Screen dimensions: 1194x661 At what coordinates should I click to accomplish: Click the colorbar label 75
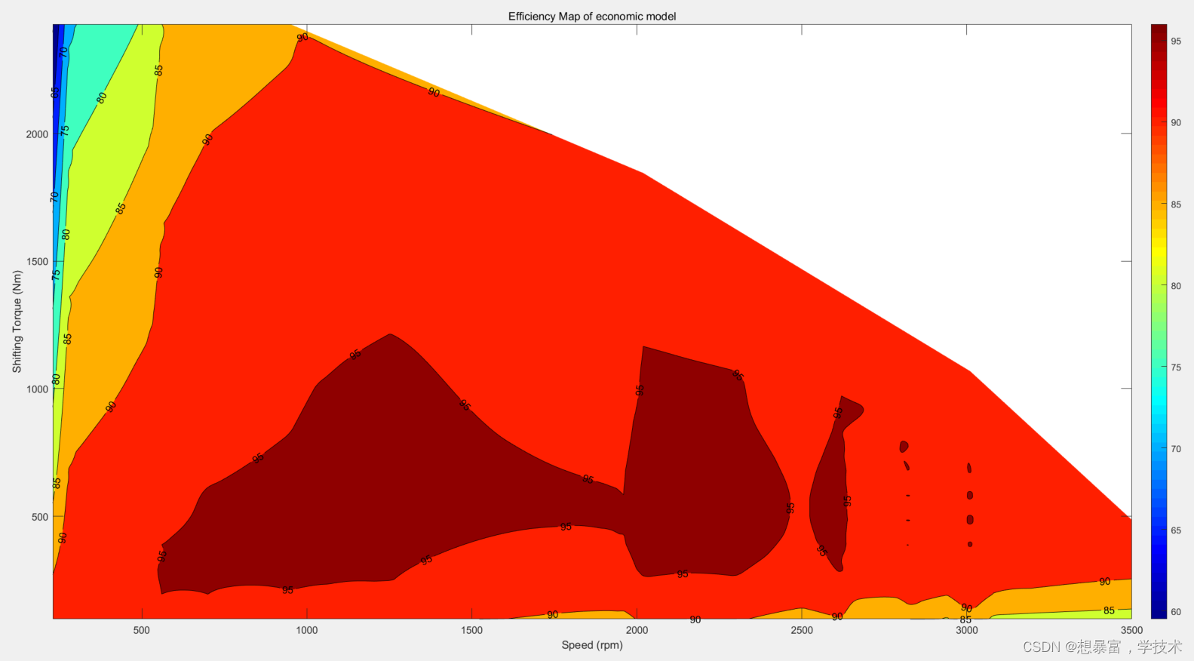(1176, 367)
